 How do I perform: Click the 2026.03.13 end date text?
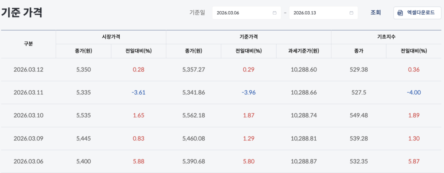(304, 13)
